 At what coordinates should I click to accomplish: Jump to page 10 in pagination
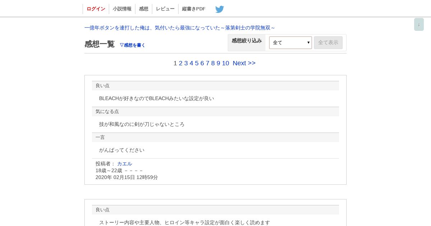[x=226, y=63]
